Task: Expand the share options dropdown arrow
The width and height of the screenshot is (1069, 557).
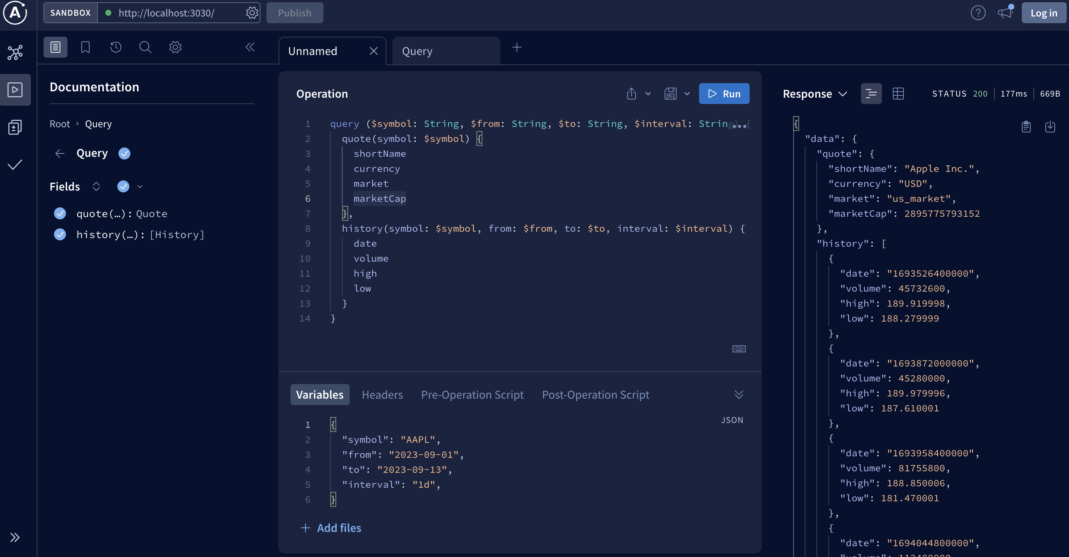Action: 648,94
